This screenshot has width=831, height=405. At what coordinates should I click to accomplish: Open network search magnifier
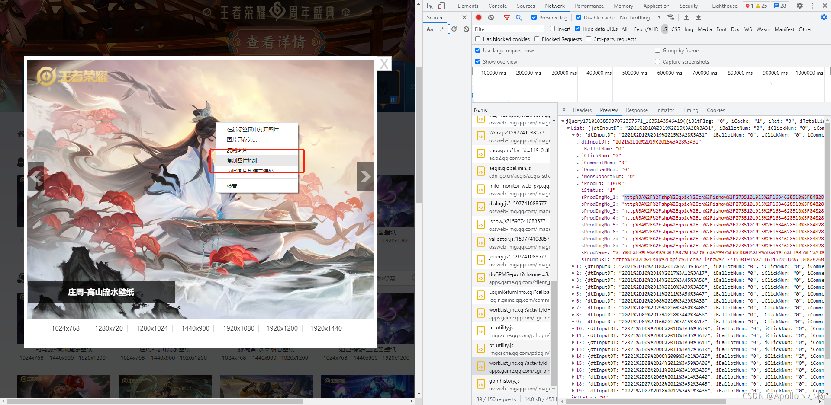519,17
